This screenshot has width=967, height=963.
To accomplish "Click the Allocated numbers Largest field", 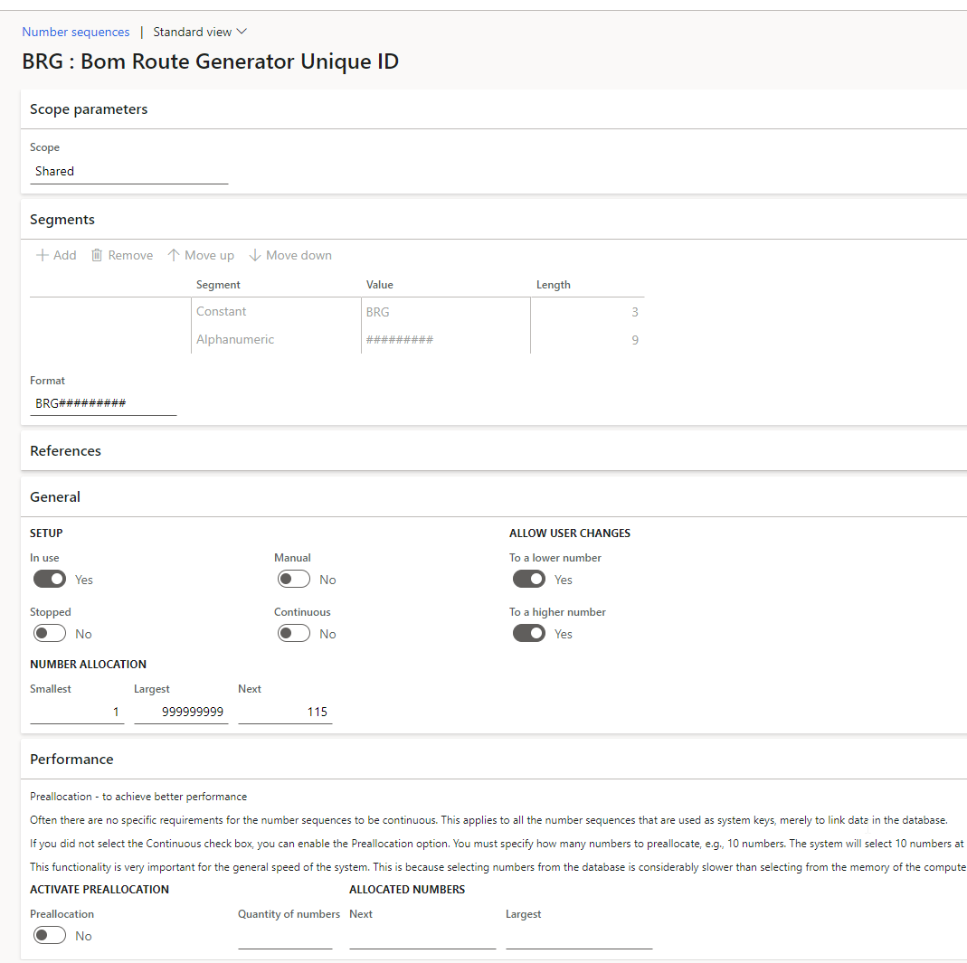I will tap(579, 937).
